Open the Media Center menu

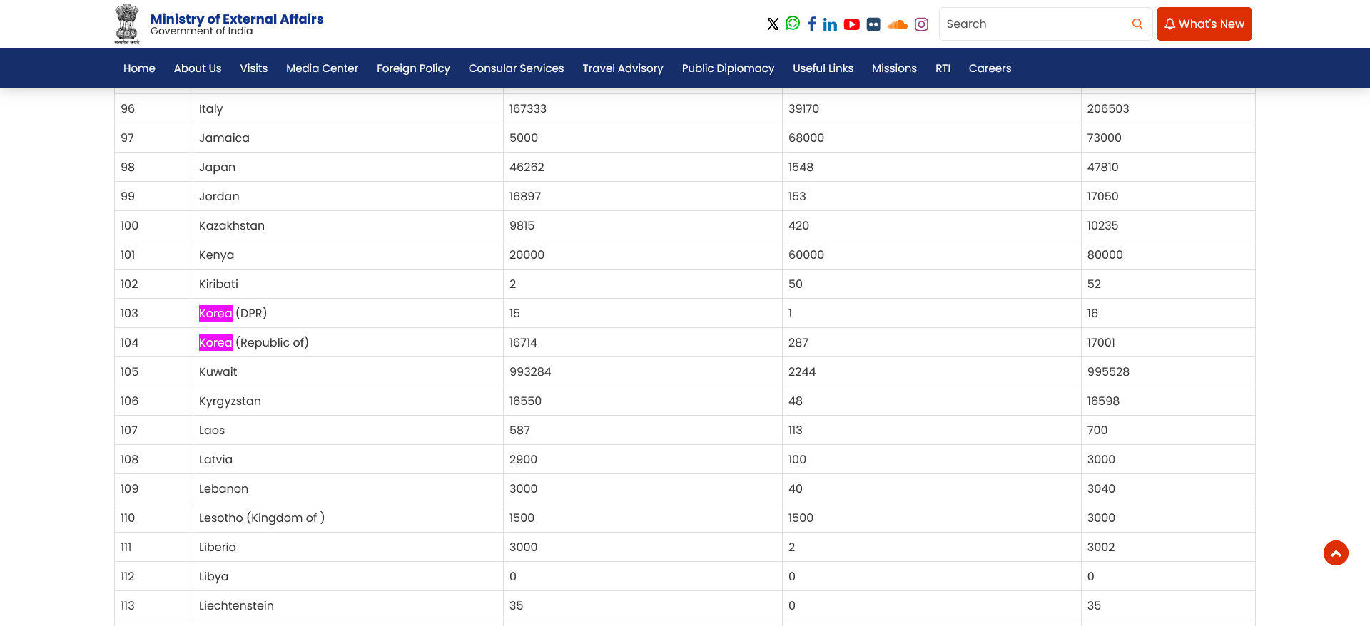click(x=323, y=68)
